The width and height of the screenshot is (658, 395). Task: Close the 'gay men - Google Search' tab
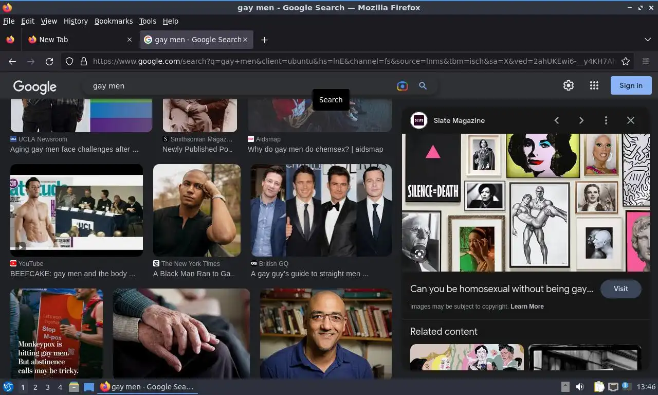pos(245,40)
